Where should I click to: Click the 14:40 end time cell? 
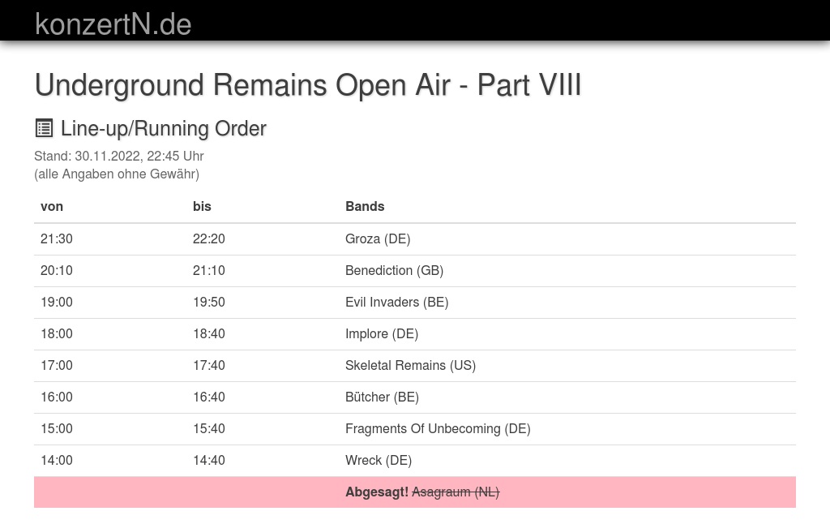pyautogui.click(x=209, y=461)
